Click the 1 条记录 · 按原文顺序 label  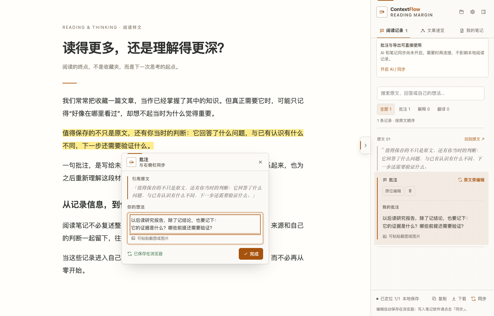[396, 121]
